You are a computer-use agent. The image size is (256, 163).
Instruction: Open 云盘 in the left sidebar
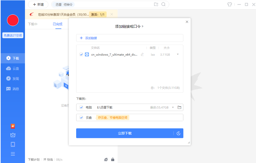coord(13,68)
